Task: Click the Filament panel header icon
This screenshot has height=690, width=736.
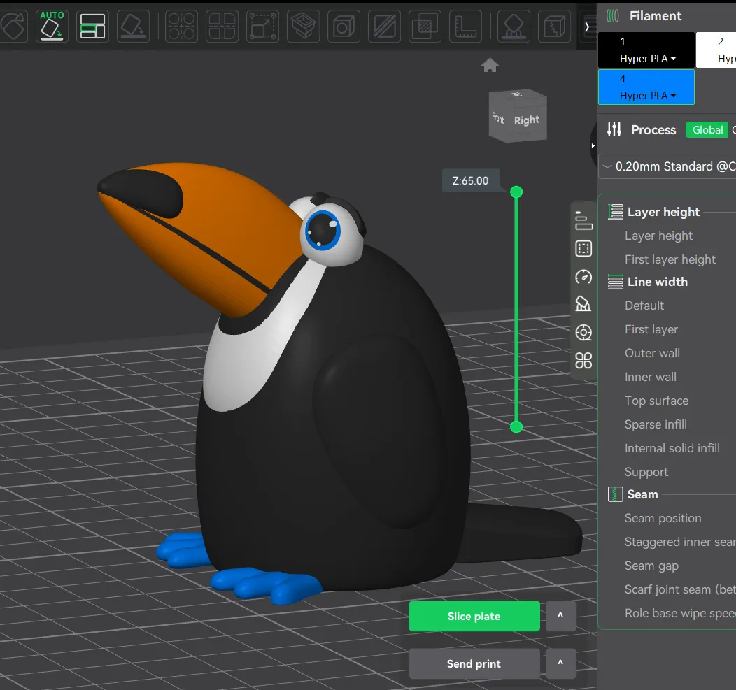Action: pyautogui.click(x=613, y=16)
